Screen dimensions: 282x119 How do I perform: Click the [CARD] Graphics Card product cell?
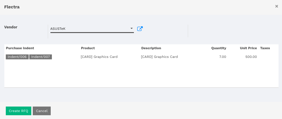99,57
